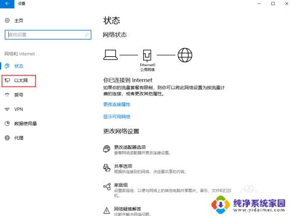Open the VPN sidebar entry
This screenshot has width=291, height=216.
(19, 109)
